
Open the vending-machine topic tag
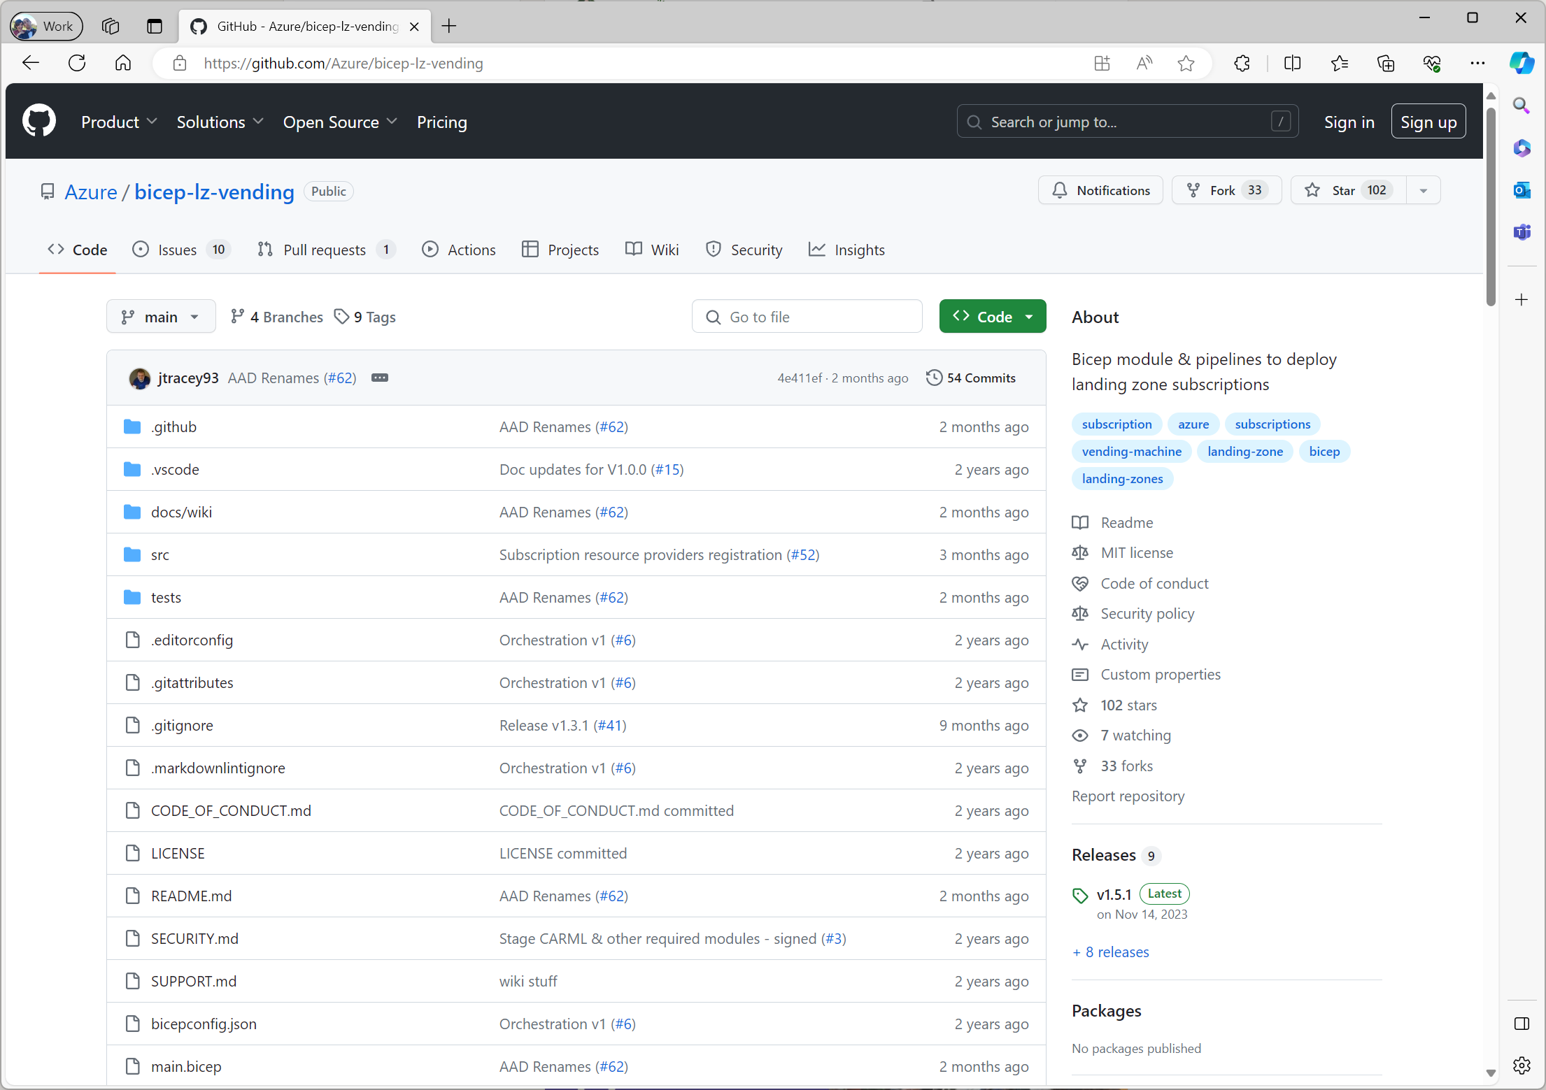click(1131, 451)
